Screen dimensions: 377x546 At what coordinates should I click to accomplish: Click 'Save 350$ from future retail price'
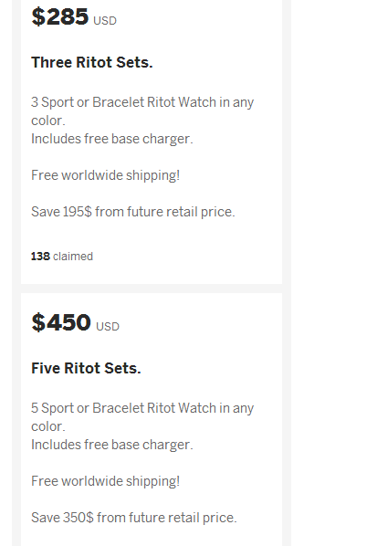(134, 518)
